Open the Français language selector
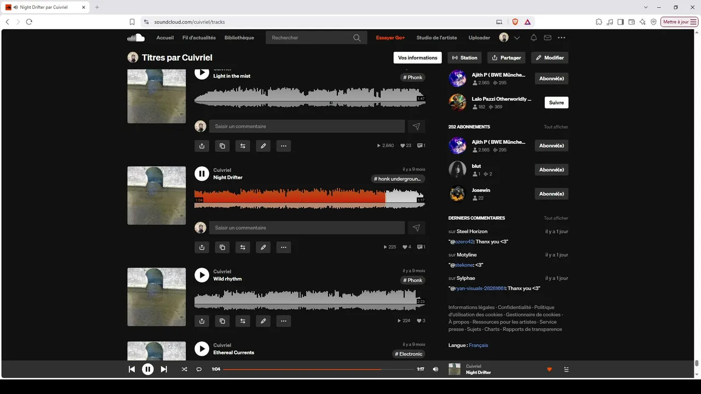Image resolution: width=701 pixels, height=394 pixels. point(478,345)
